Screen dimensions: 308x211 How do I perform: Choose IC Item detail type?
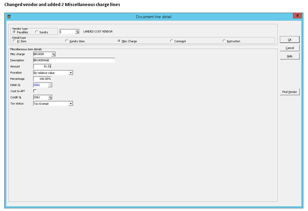(x=14, y=41)
